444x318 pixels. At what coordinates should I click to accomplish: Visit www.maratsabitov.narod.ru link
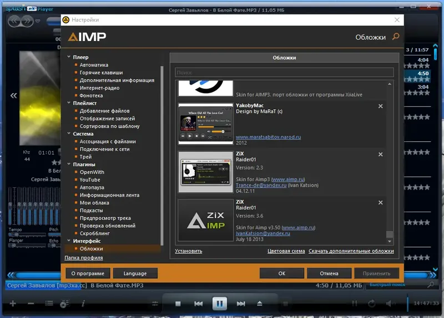pos(268,137)
